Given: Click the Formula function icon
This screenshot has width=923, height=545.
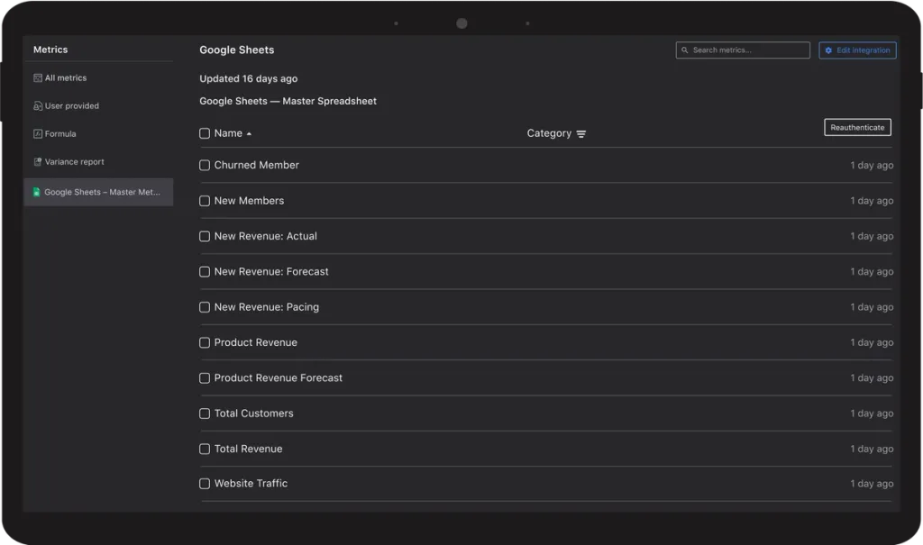Looking at the screenshot, I should (38, 133).
